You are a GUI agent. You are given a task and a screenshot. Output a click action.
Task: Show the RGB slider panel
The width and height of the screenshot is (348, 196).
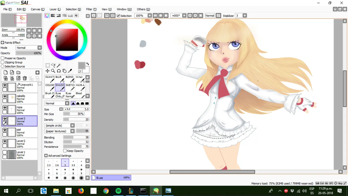point(53,16)
